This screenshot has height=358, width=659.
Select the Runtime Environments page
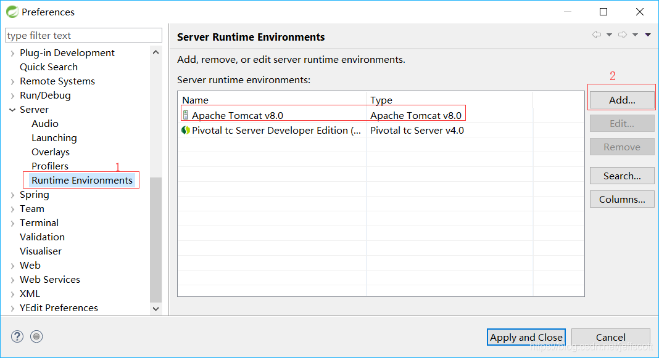tap(82, 181)
